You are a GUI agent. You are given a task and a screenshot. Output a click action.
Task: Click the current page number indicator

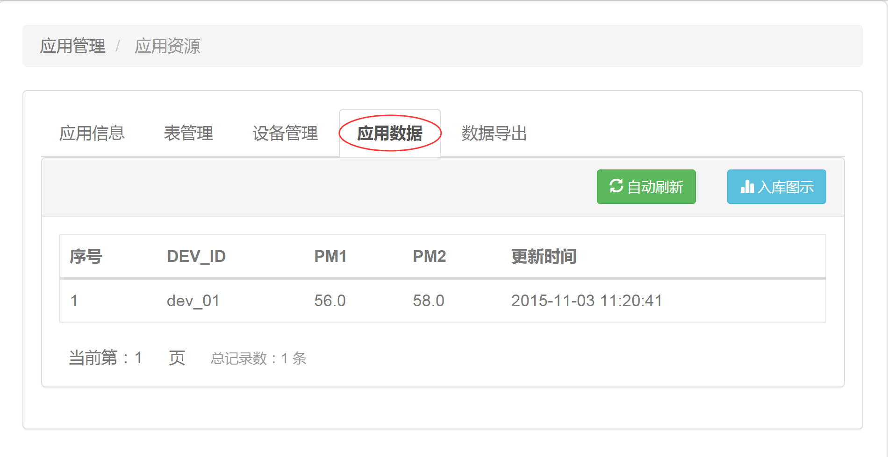coord(138,358)
